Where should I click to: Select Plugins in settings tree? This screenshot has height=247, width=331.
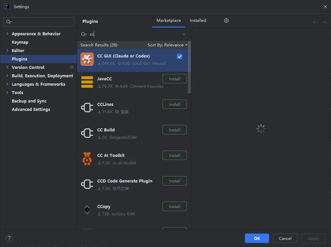click(38, 59)
